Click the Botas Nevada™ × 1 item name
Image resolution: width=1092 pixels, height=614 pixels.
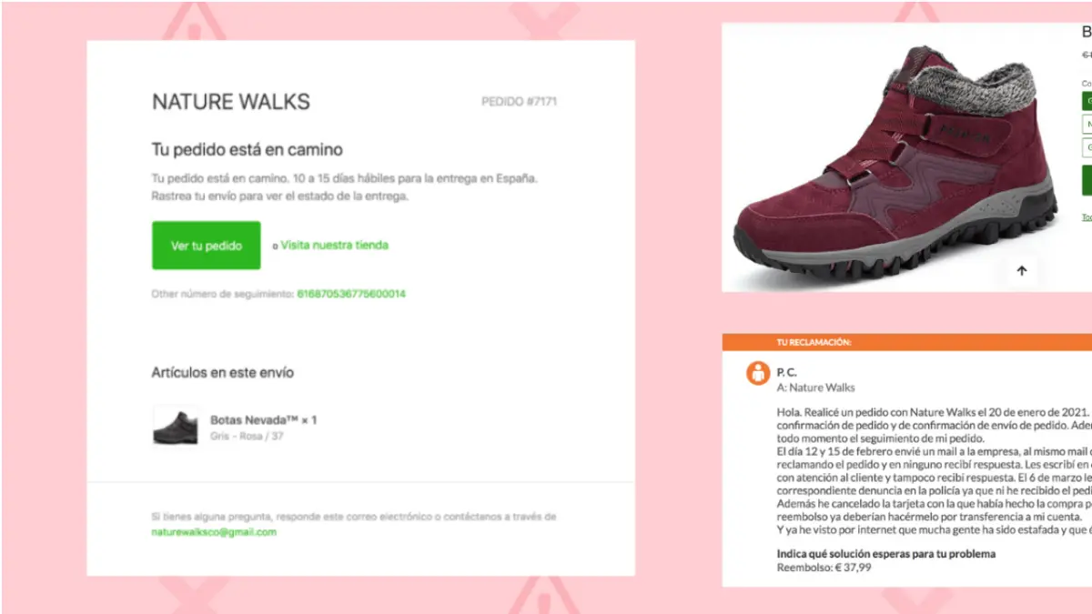pyautogui.click(x=263, y=420)
